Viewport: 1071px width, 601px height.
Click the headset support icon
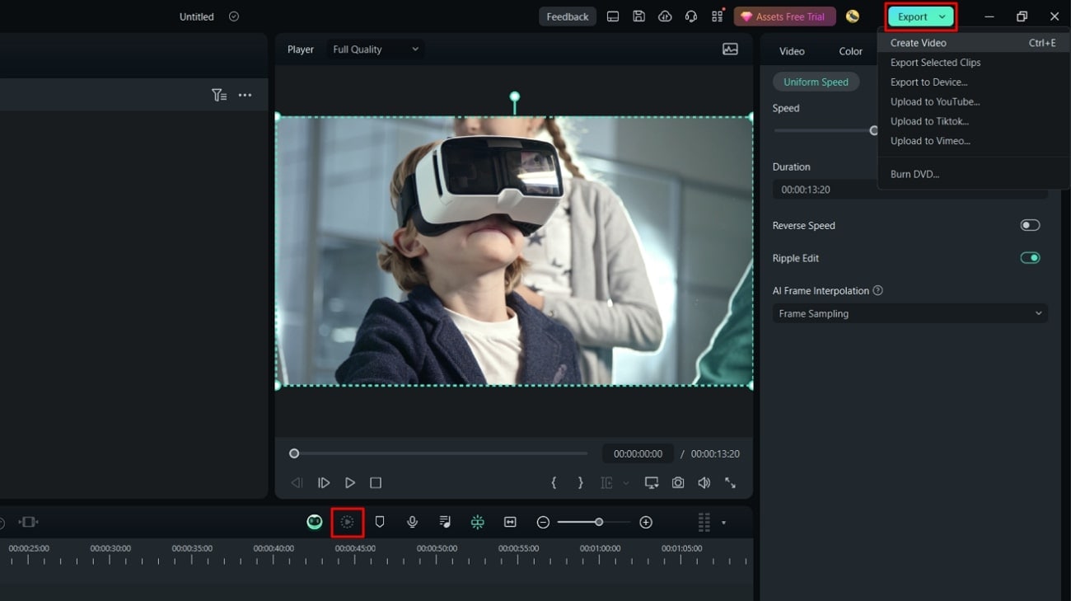point(691,16)
